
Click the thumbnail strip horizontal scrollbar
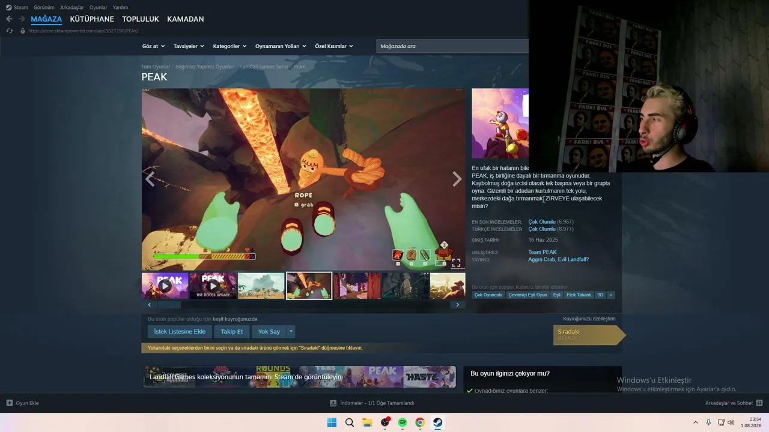pos(303,305)
